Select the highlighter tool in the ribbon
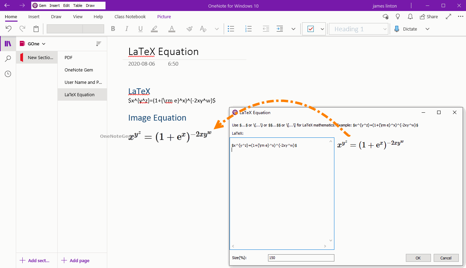Viewport: 466px width, 268px height. 154,29
